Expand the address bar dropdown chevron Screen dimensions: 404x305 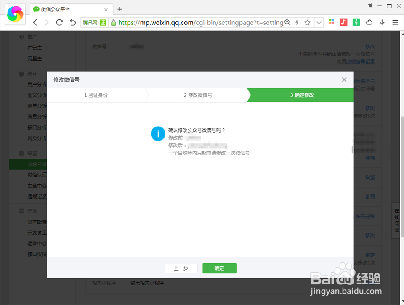pyautogui.click(x=319, y=22)
